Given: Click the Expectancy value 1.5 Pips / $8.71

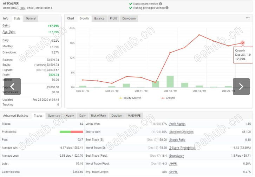Looking at the screenshot, I should tap(241, 156).
